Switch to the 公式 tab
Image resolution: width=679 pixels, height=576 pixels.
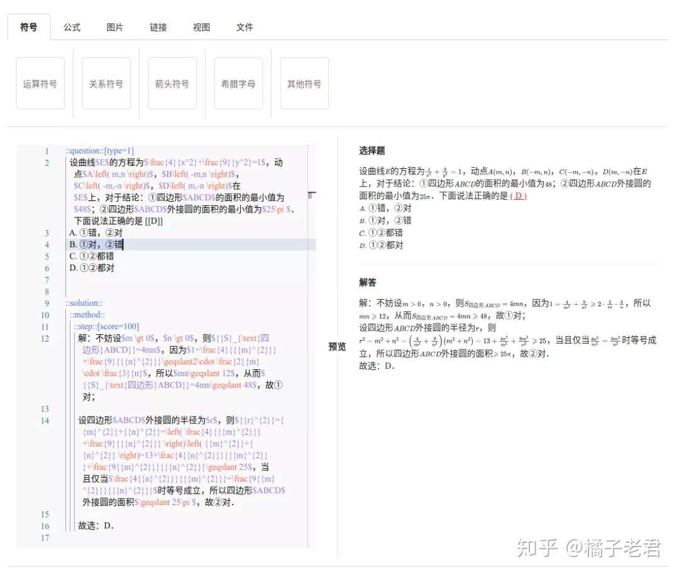tap(71, 26)
